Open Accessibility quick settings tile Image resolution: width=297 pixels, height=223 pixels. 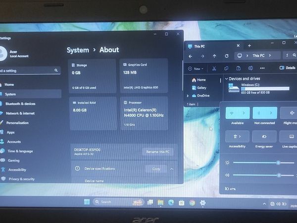pos(237,136)
